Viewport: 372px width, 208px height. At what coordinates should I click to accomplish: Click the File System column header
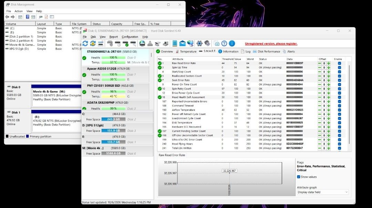coord(80,24)
